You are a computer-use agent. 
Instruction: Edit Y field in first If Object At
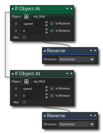coord(34,31)
